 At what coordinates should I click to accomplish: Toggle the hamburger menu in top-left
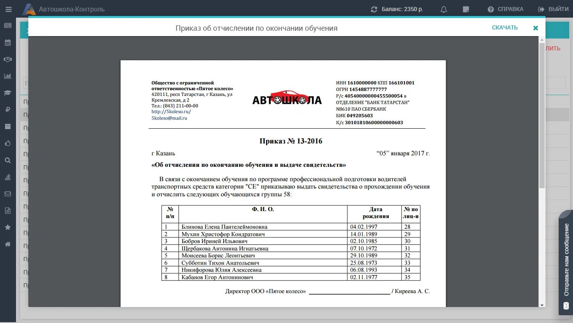tap(8, 9)
